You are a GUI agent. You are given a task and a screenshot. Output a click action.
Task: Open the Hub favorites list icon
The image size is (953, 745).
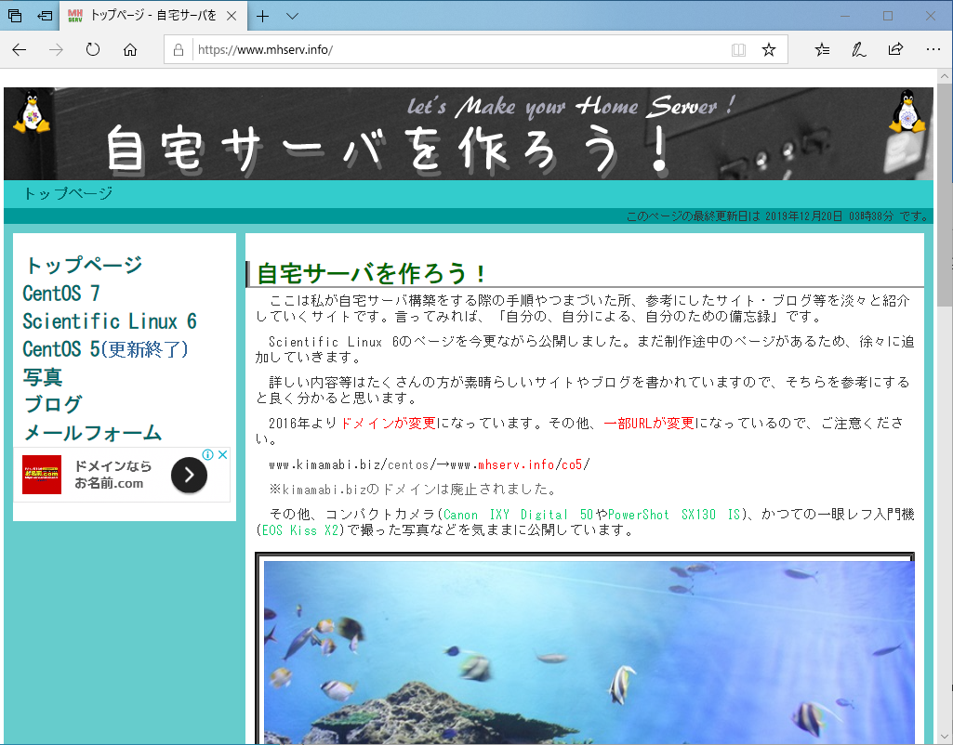pyautogui.click(x=821, y=49)
